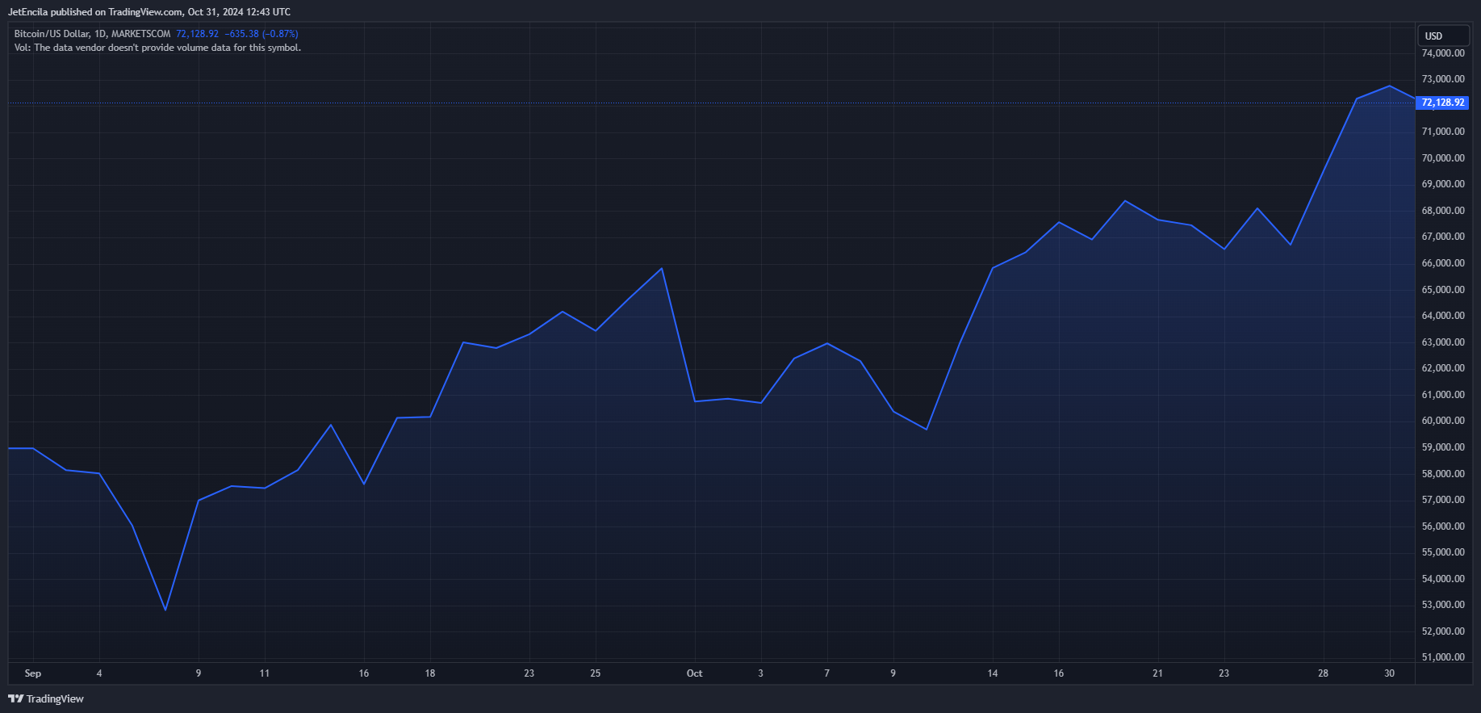Click the 14 date label on the time axis
Viewport: 1481px width, 713px height.
click(x=992, y=673)
